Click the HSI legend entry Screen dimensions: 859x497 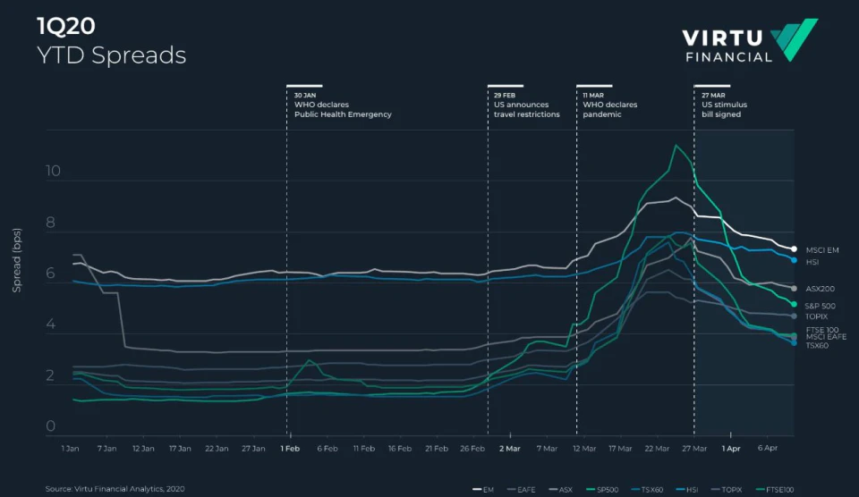pos(687,489)
